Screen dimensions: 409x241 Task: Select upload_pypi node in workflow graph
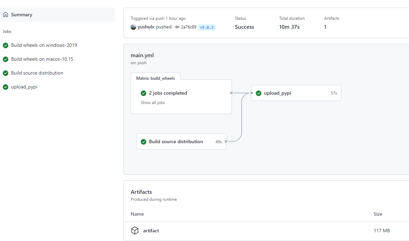pyautogui.click(x=277, y=93)
